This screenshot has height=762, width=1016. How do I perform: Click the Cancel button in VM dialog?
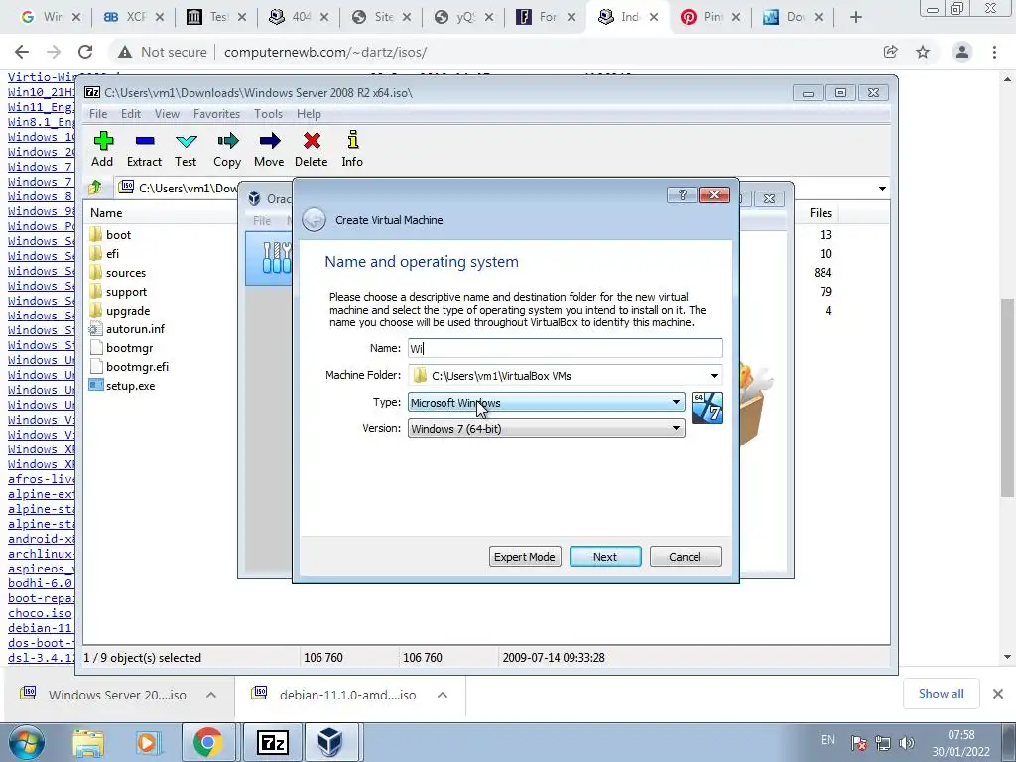click(x=686, y=557)
